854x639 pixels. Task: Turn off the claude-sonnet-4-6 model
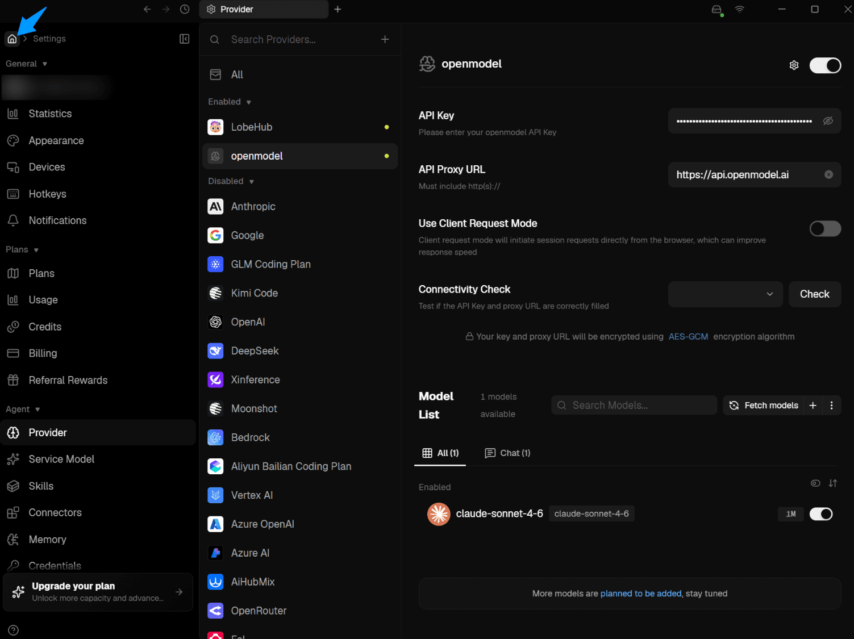821,514
